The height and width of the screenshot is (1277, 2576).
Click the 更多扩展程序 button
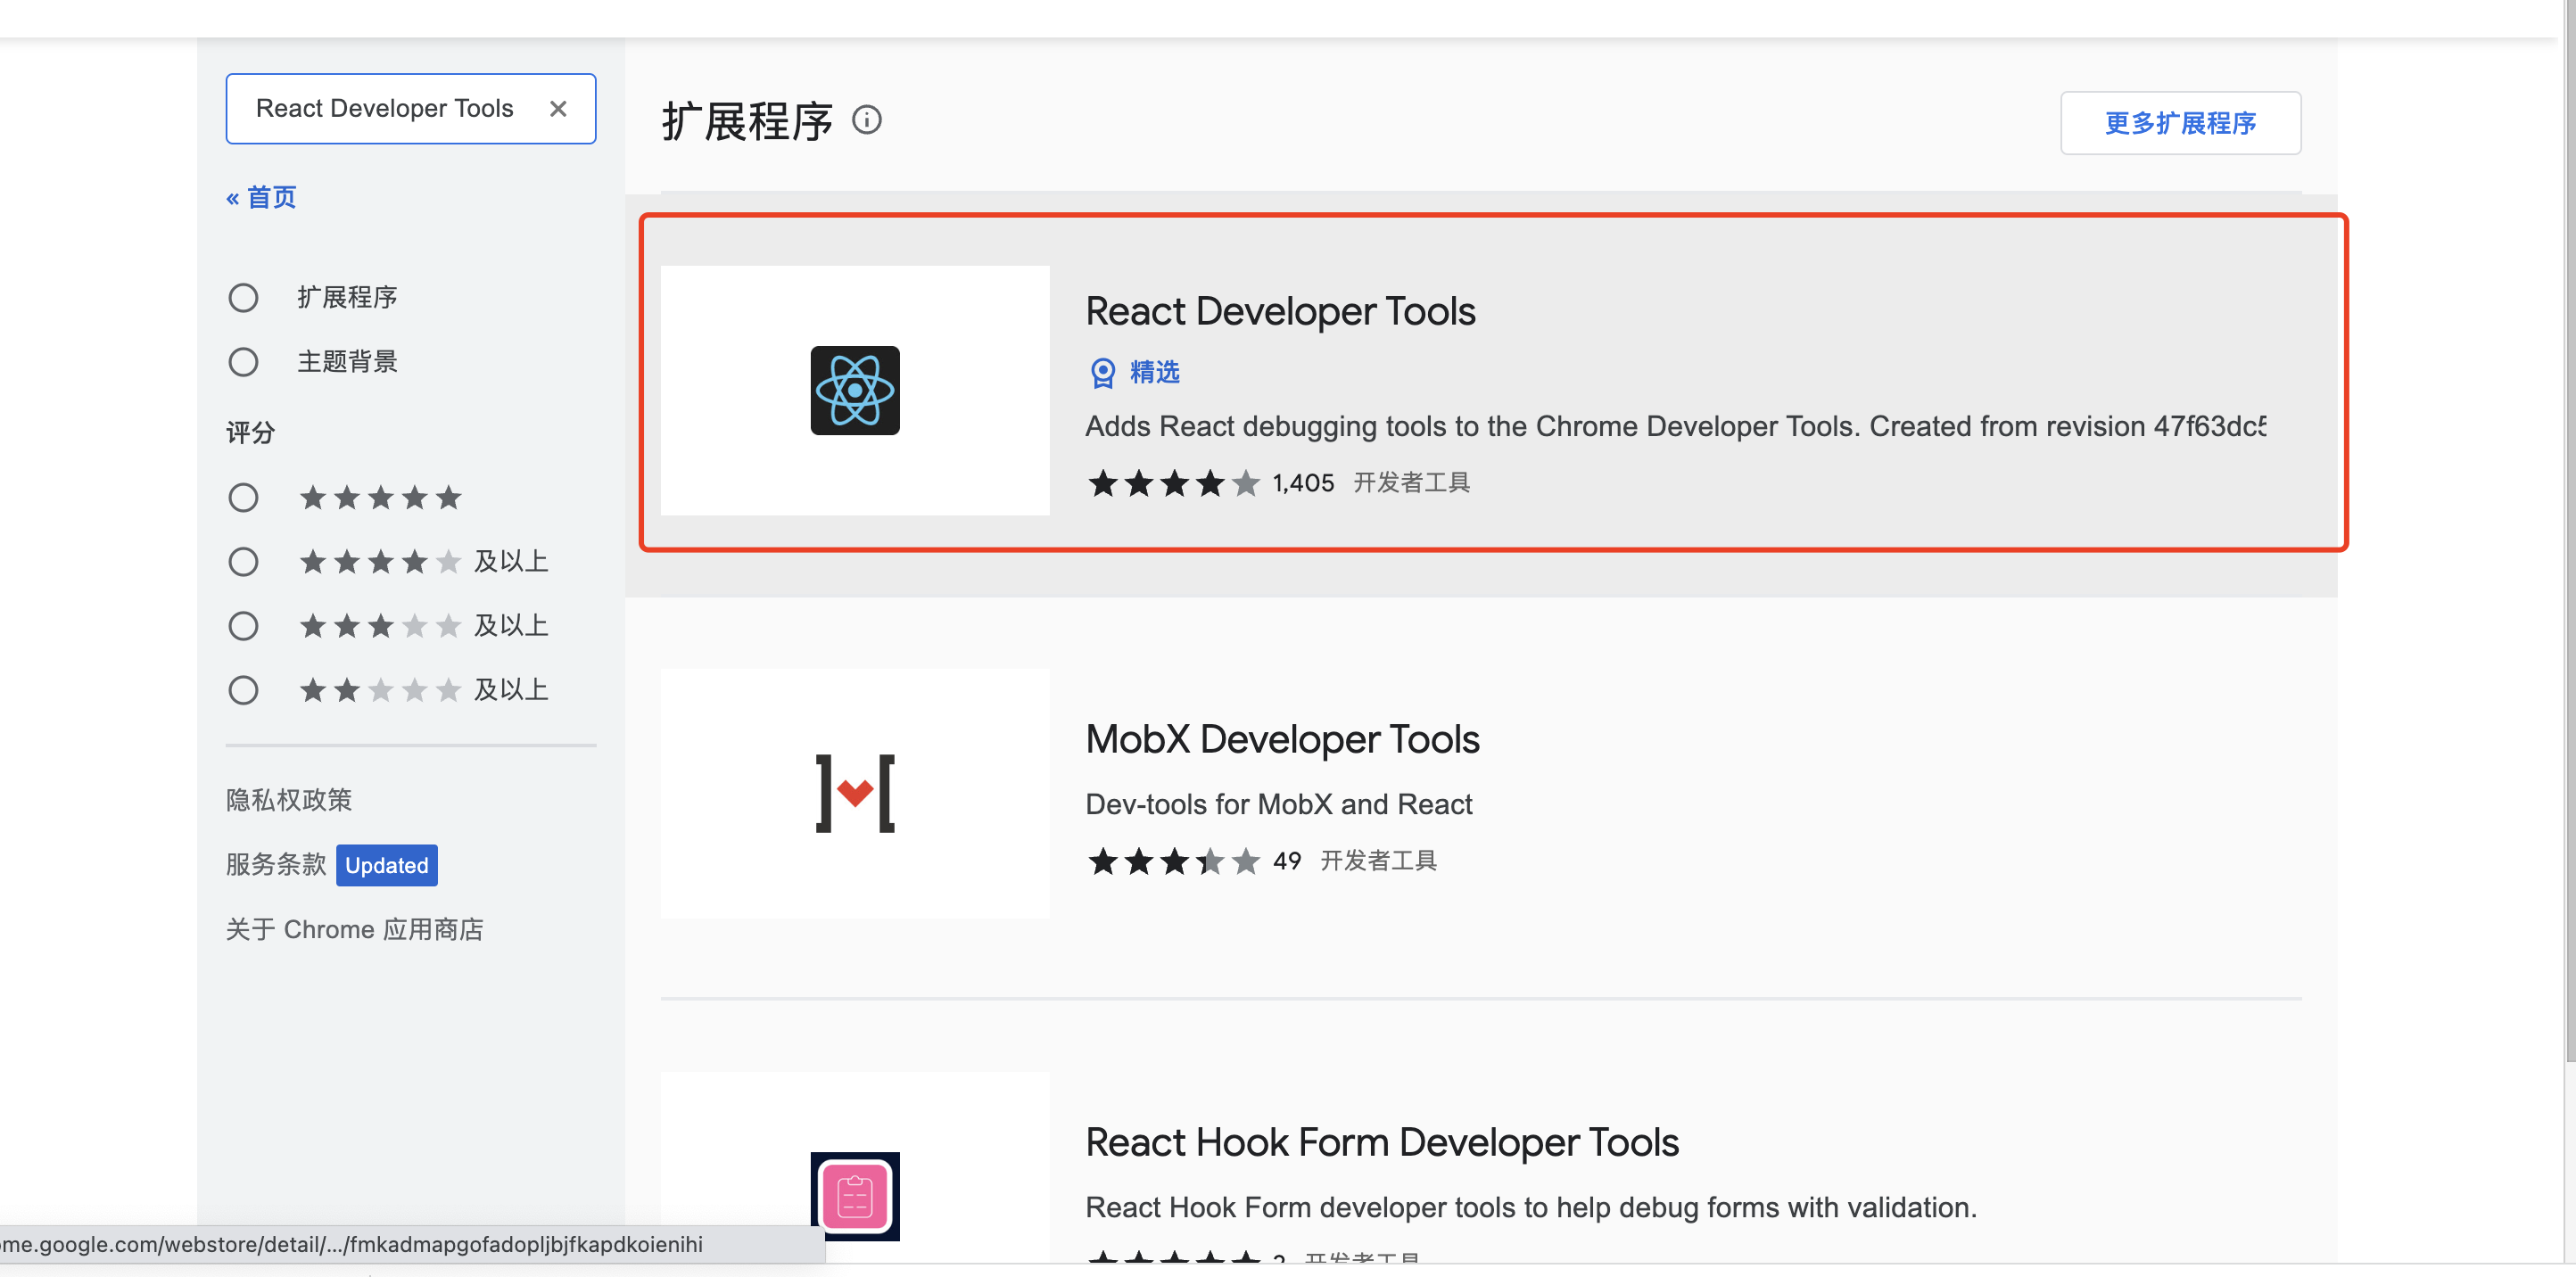pos(2180,123)
